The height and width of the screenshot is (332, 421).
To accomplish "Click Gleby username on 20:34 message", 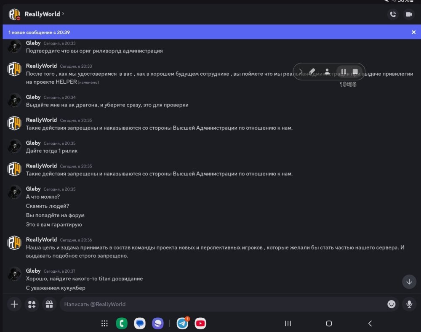I will (33, 97).
